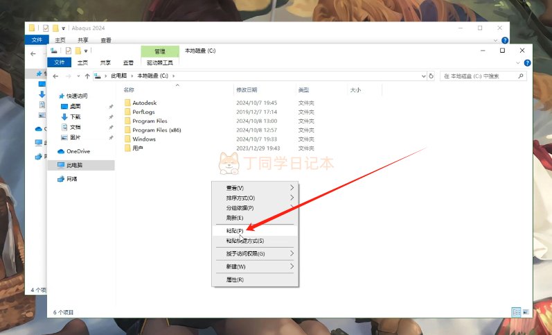This screenshot has height=335, width=552.
Task: Click new folder icon in C: window quick access toolbar
Action: pyautogui.click(x=78, y=51)
